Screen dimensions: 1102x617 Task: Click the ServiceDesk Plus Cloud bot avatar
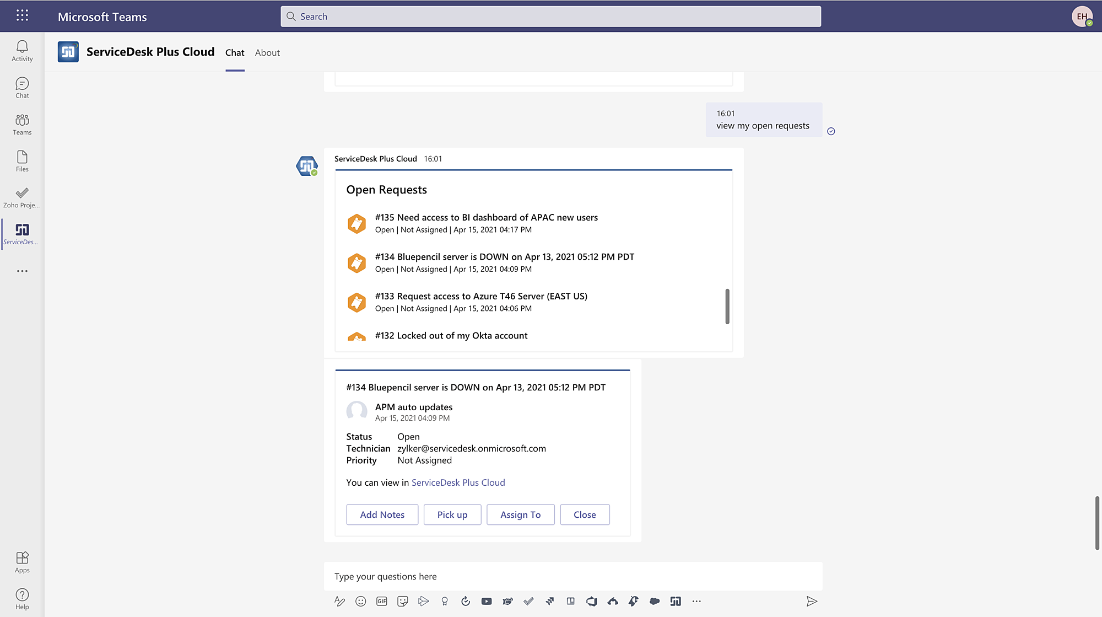pyautogui.click(x=307, y=166)
